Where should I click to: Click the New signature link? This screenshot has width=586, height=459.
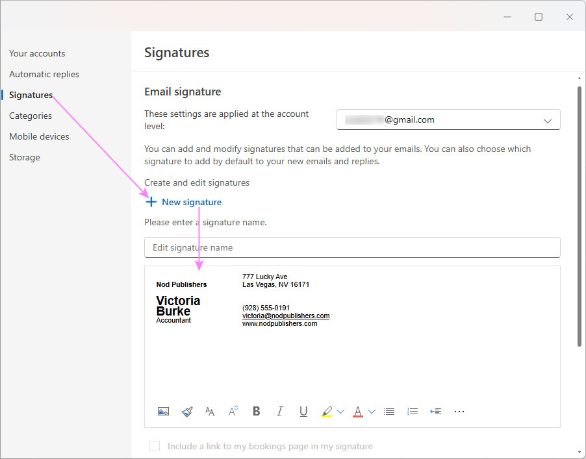[x=192, y=202]
